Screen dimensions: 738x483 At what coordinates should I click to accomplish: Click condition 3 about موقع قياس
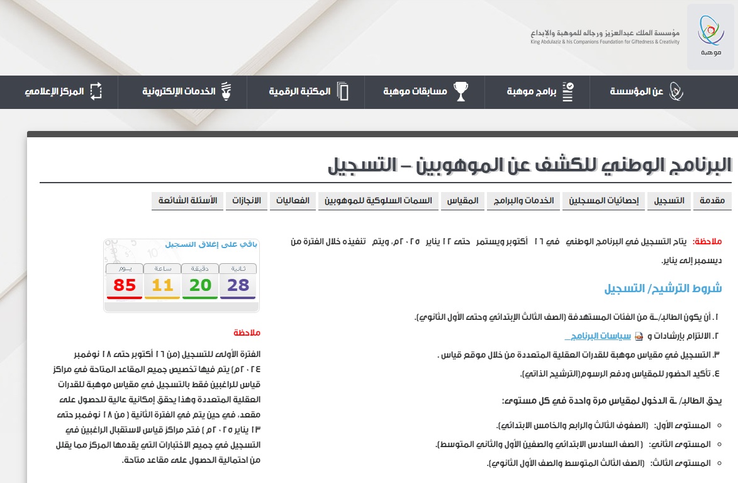(x=579, y=355)
